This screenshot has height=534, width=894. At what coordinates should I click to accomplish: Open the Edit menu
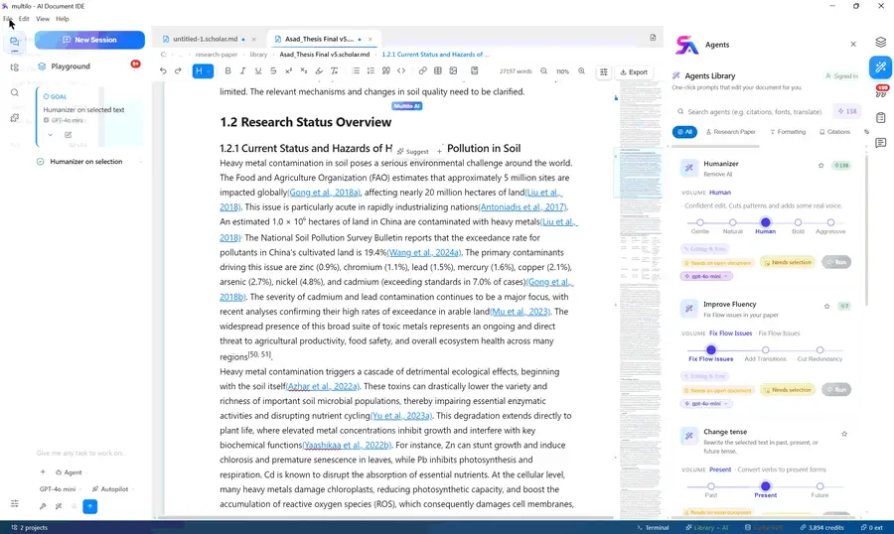[24, 19]
